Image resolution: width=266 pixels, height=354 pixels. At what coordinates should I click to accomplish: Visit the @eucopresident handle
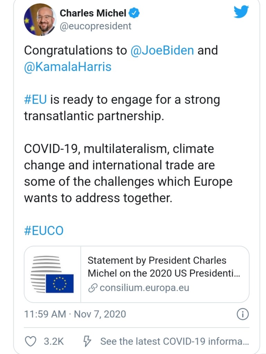coord(96,26)
